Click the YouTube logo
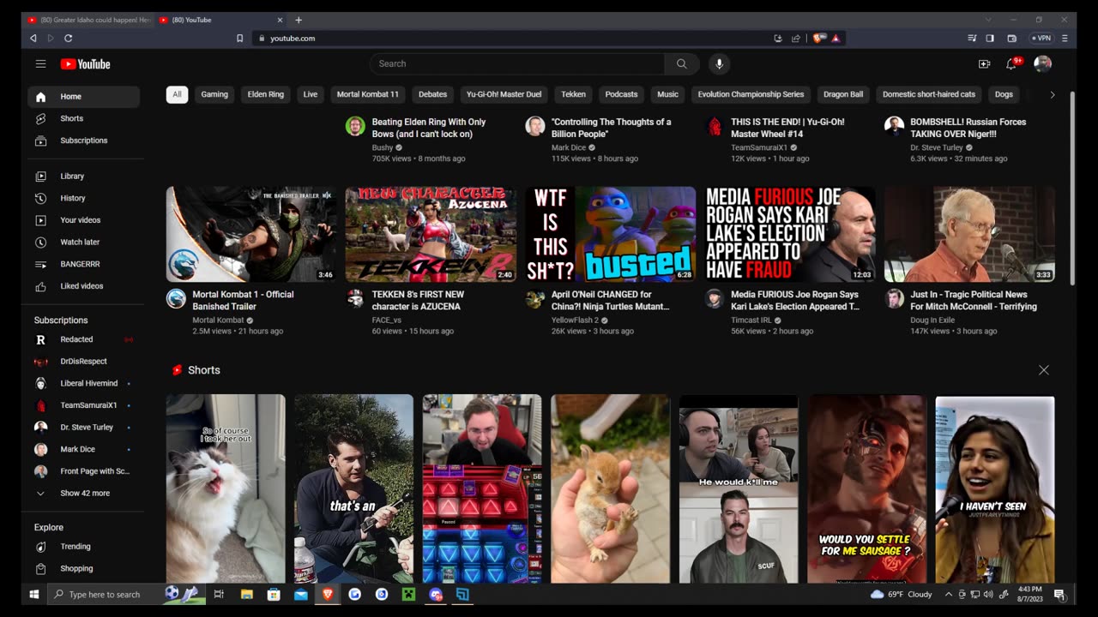Screen dimensions: 1098x617 [85, 63]
